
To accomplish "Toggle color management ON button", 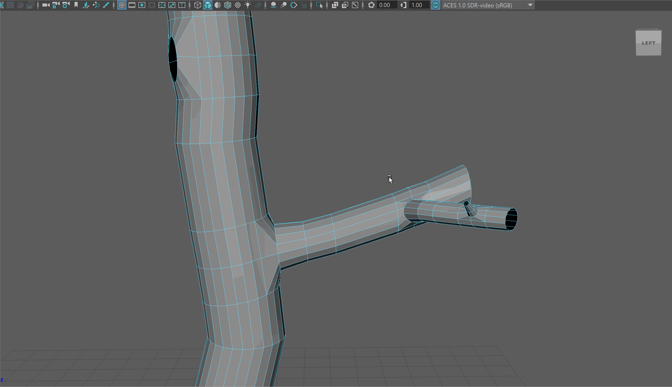I will (435, 5).
